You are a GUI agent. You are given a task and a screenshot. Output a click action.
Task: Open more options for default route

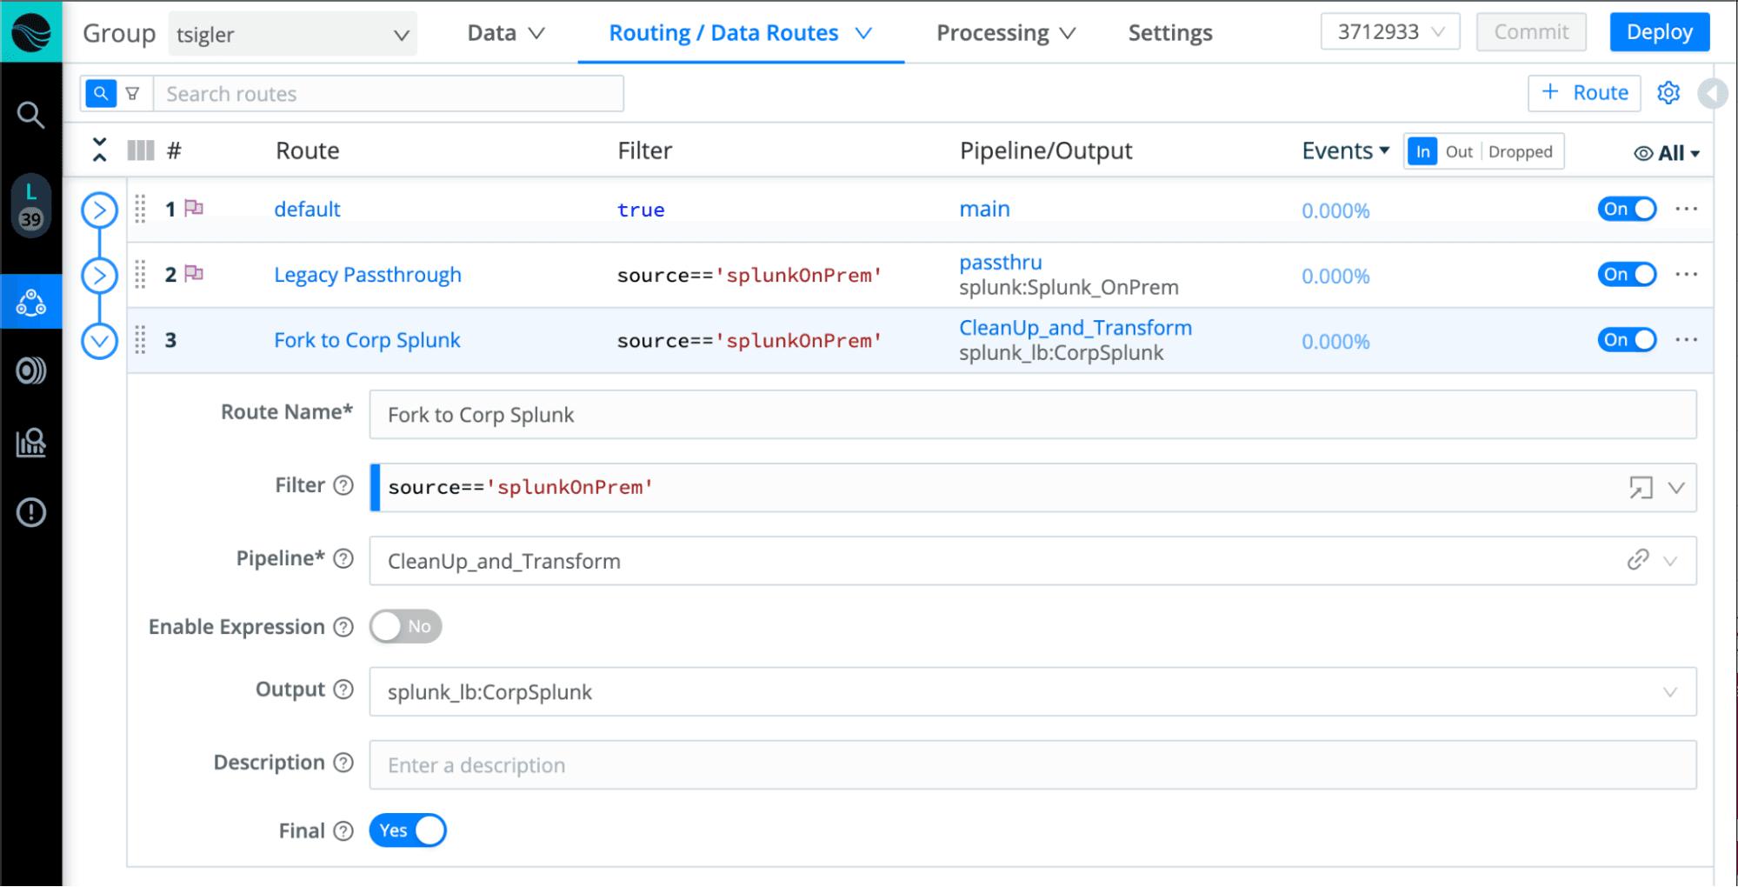(x=1686, y=210)
